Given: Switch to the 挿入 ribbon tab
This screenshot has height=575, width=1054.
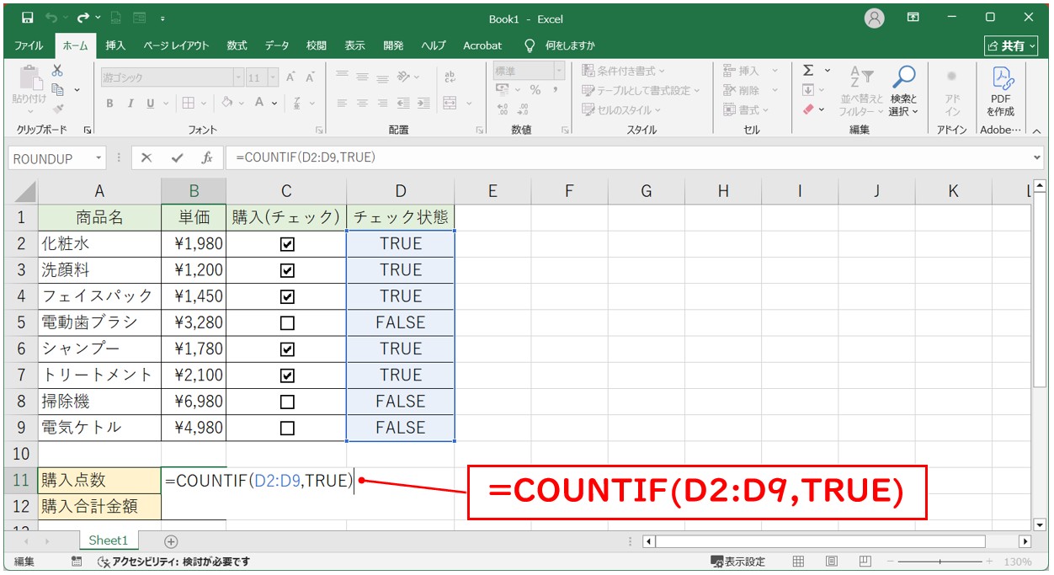Looking at the screenshot, I should pos(115,45).
